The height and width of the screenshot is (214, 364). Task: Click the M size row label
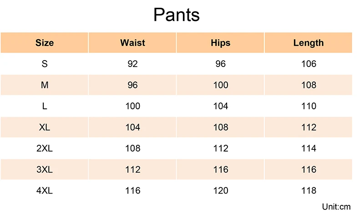pyautogui.click(x=45, y=85)
